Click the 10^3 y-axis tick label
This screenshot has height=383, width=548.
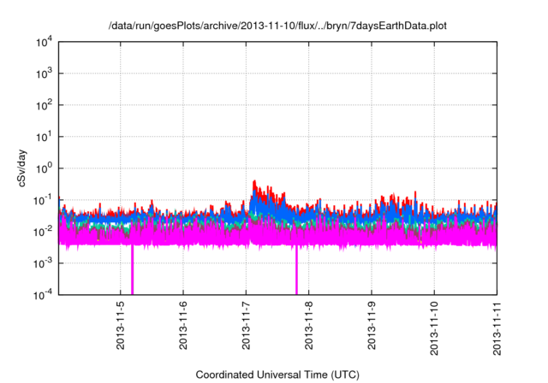[x=44, y=74]
